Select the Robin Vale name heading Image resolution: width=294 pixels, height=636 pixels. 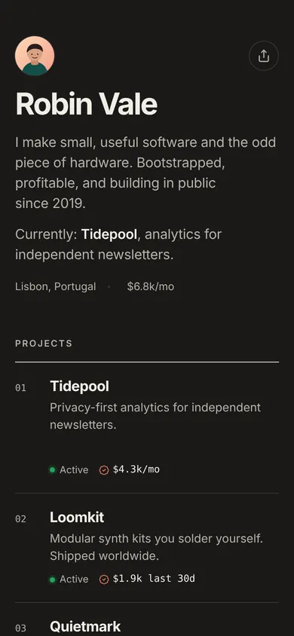click(86, 104)
